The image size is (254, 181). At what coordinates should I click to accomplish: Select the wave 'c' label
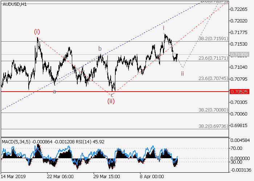click(112, 95)
